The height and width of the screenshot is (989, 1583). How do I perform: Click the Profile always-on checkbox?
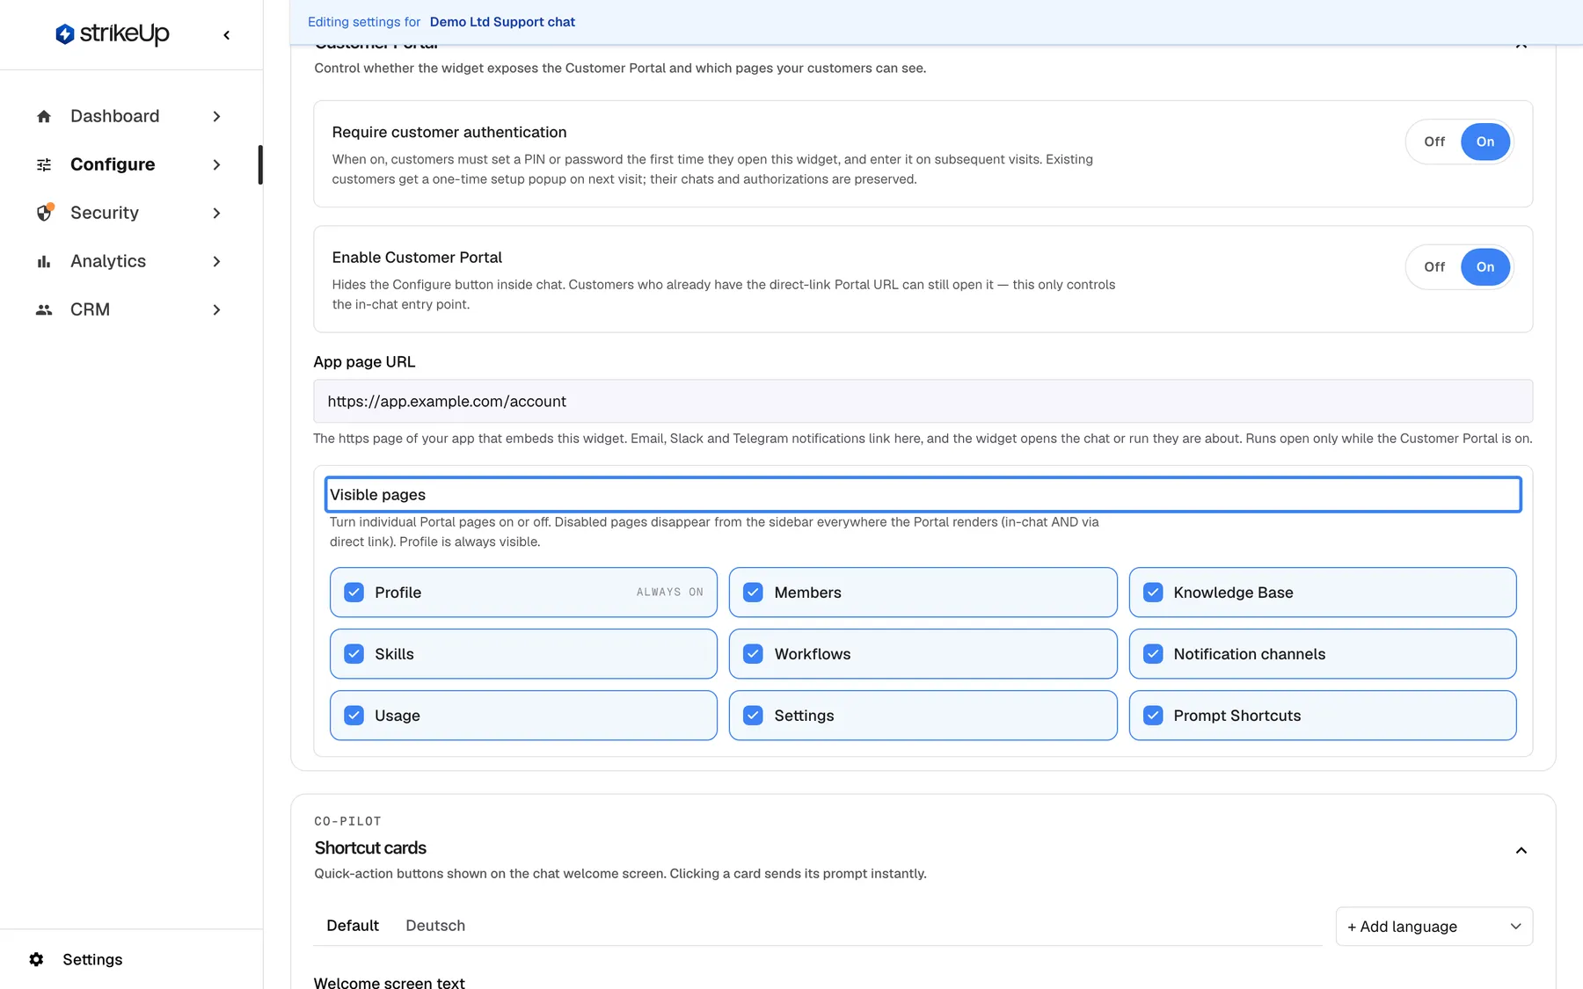pos(354,593)
